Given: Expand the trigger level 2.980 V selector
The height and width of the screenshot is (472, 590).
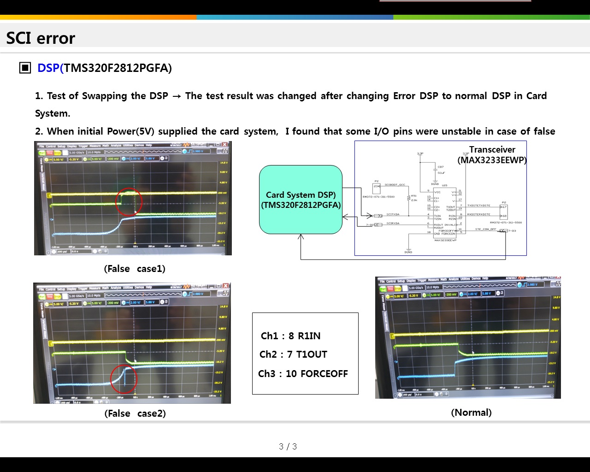Looking at the screenshot, I should click(x=201, y=152).
